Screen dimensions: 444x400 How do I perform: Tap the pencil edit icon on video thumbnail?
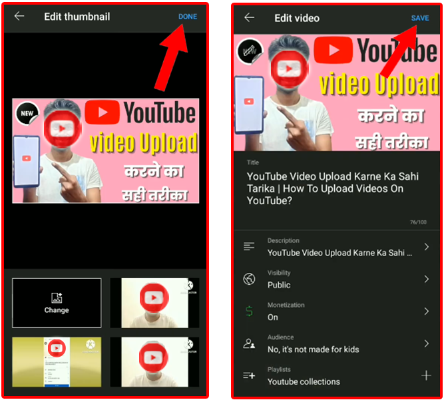pos(250,51)
